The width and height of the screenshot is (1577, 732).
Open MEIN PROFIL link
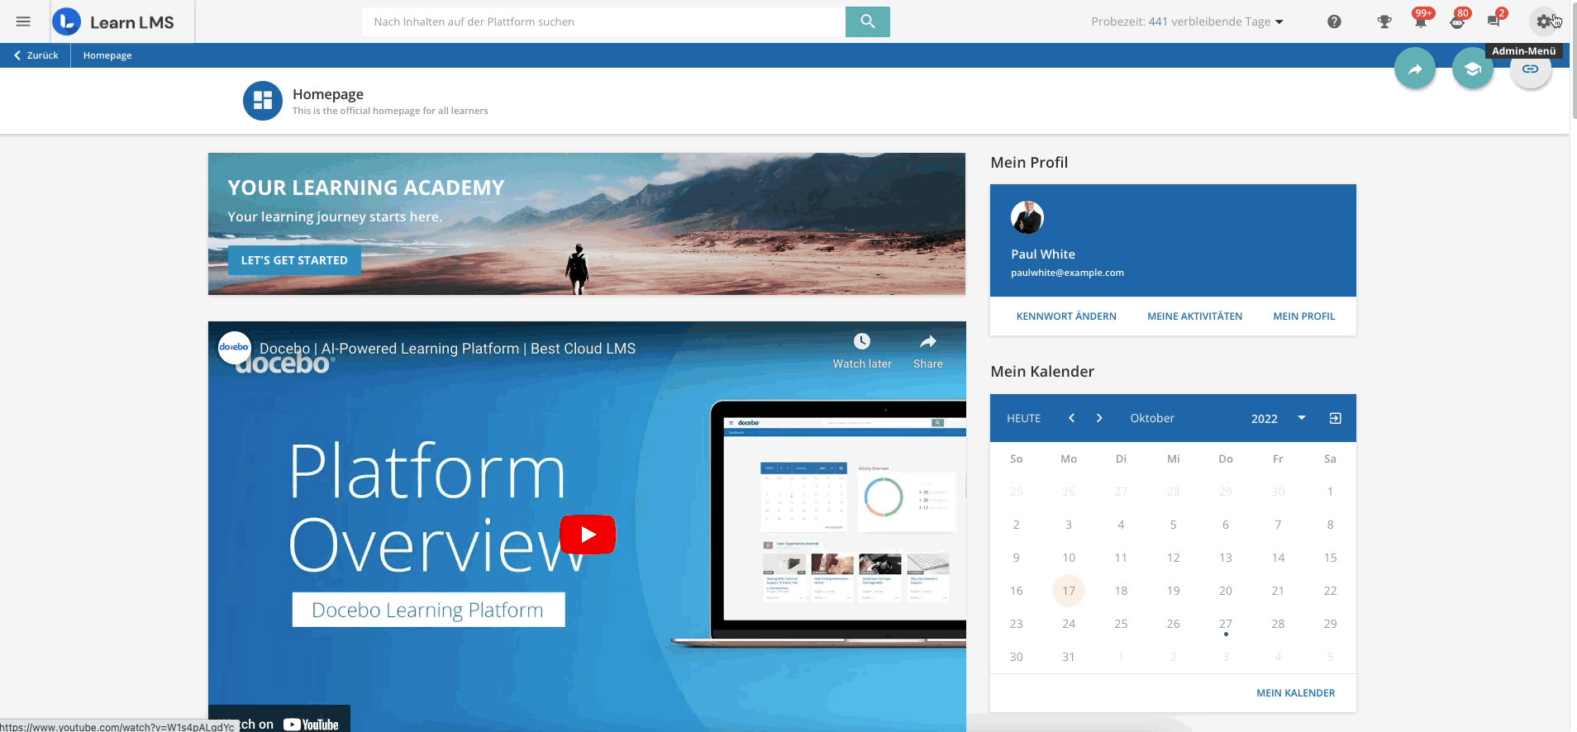point(1304,316)
